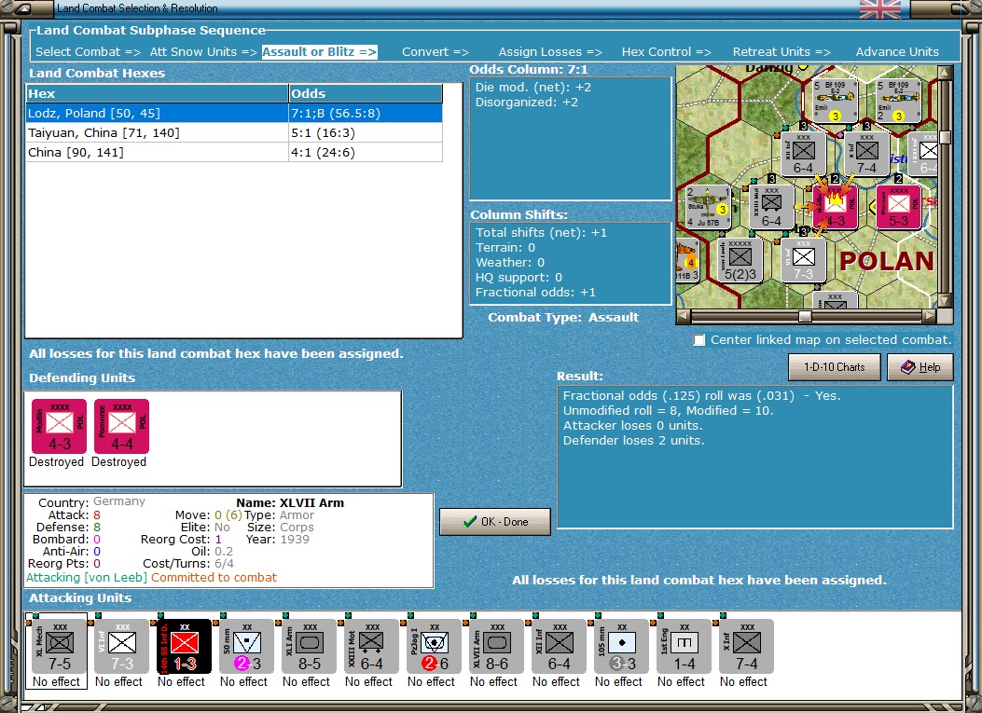Viewport: 982px width, 713px height.
Task: Select the 1st Eng 1-4 attacking unit
Action: pyautogui.click(x=685, y=646)
